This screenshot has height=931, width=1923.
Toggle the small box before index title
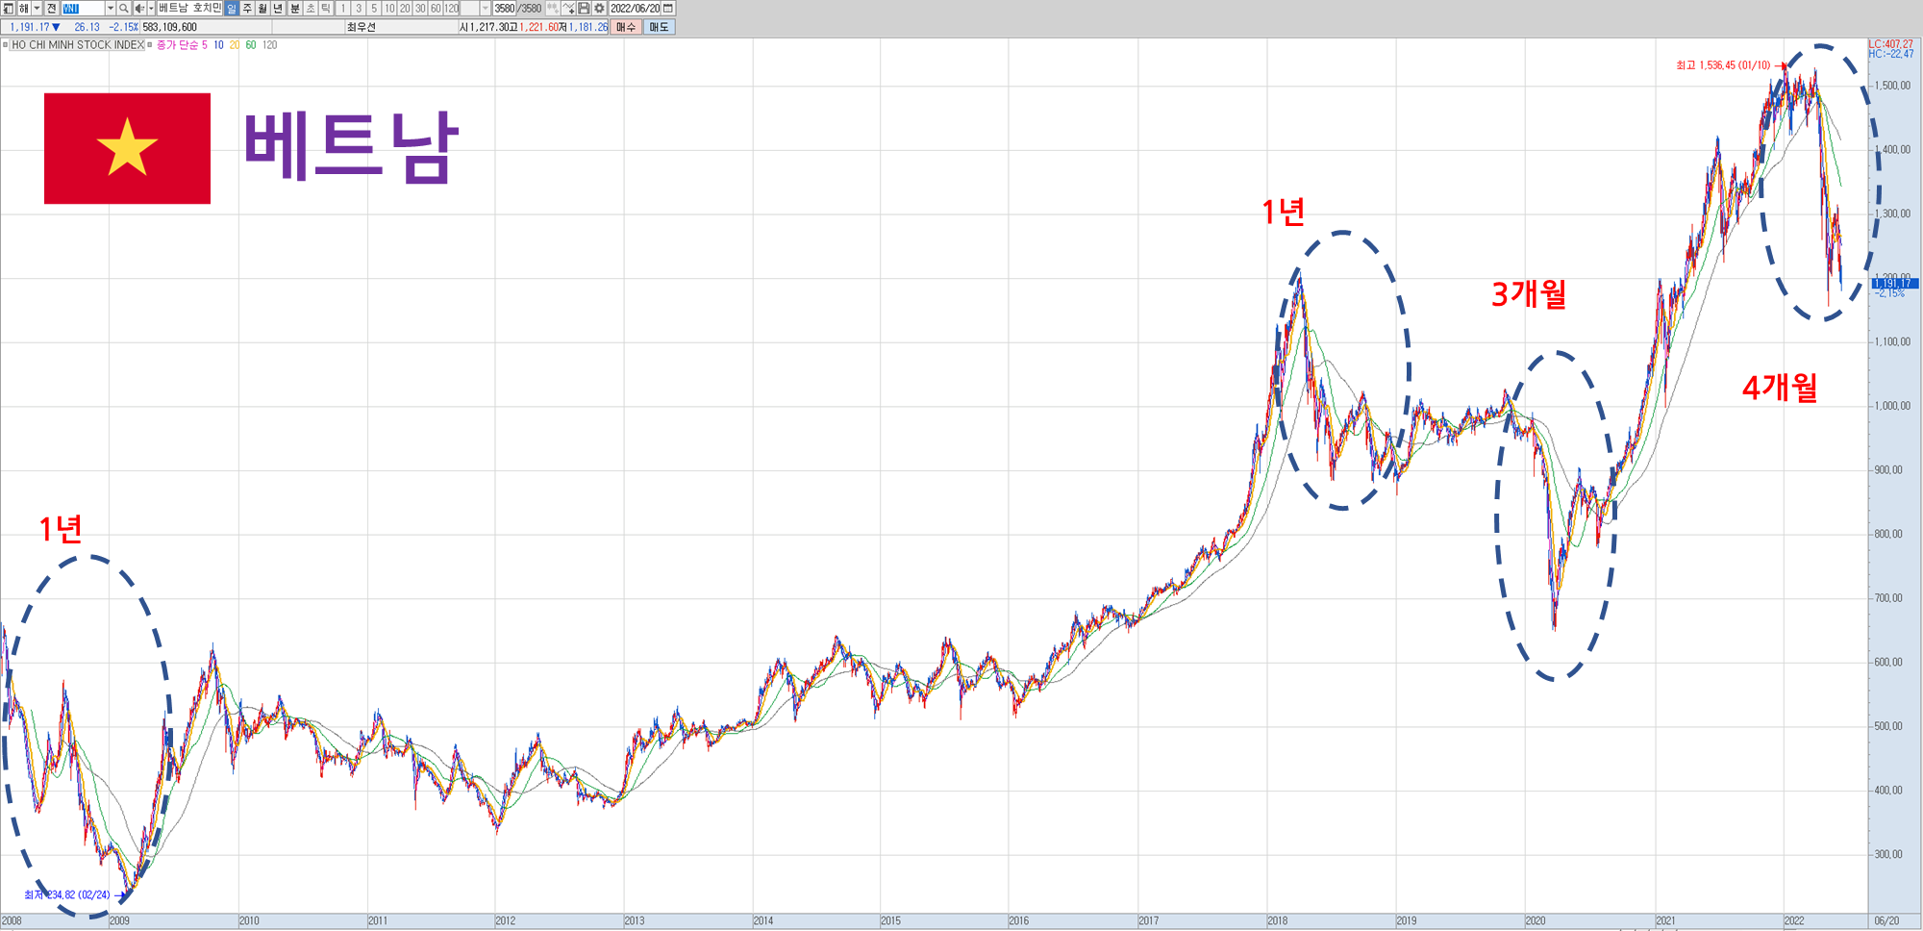(5, 44)
